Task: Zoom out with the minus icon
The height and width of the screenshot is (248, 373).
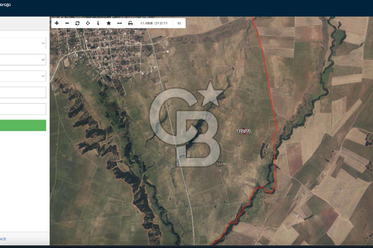Action: coord(67,23)
